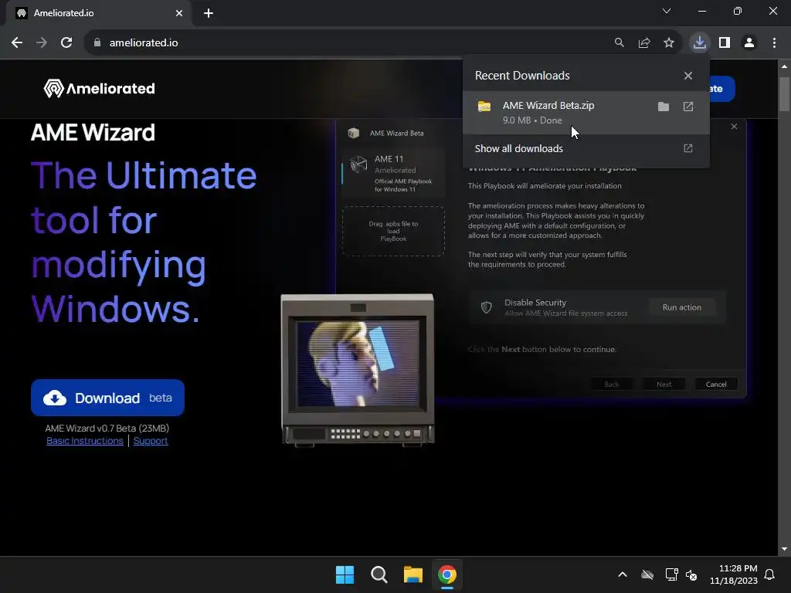Share this page icon

coord(644,43)
